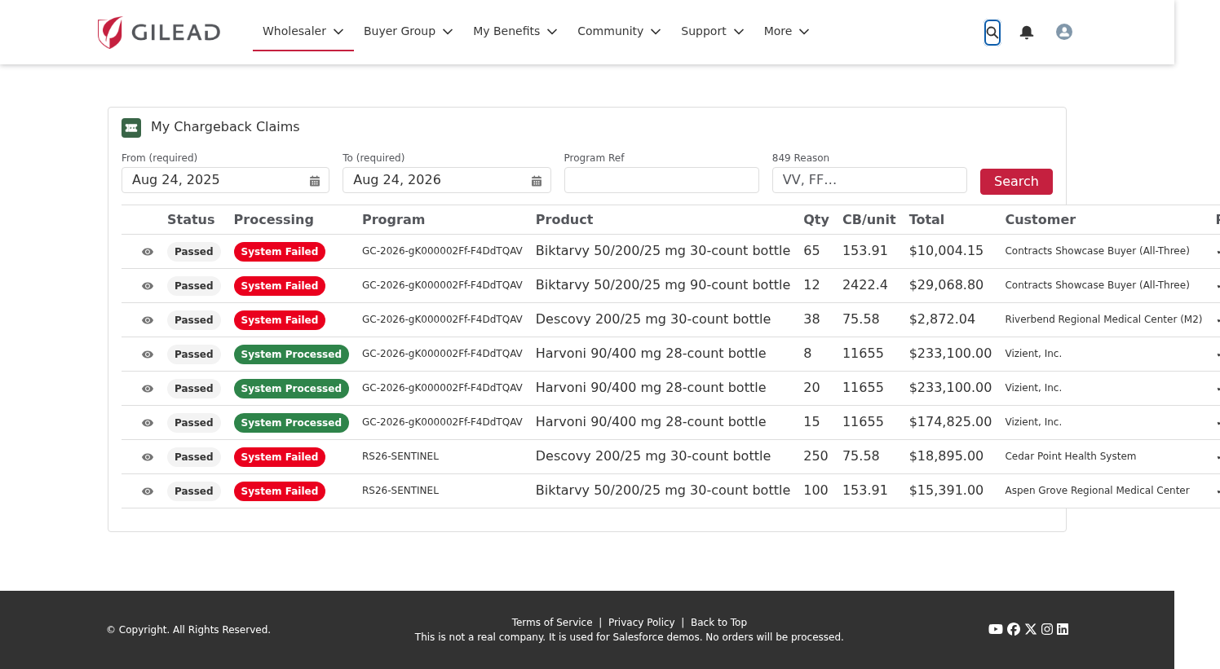Click the Product column header
Screen dimensions: 1220x669
pos(564,220)
